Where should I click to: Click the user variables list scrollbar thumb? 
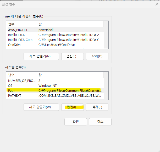106,31
